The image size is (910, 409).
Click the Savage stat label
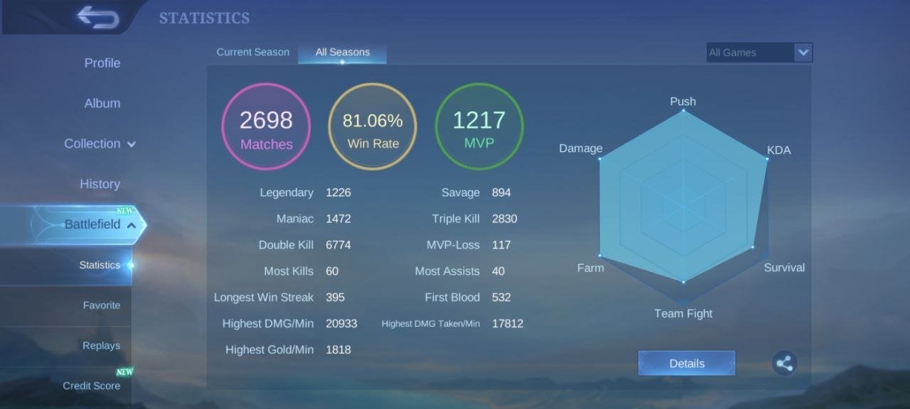tap(461, 193)
